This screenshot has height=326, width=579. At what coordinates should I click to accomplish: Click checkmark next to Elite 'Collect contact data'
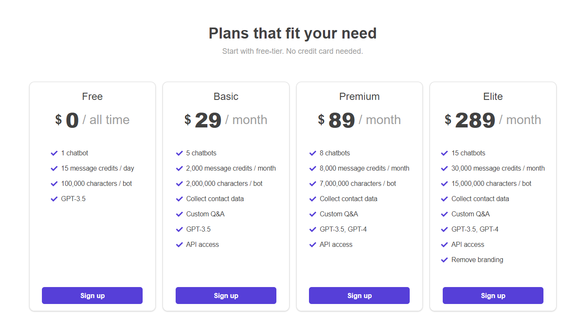(444, 199)
